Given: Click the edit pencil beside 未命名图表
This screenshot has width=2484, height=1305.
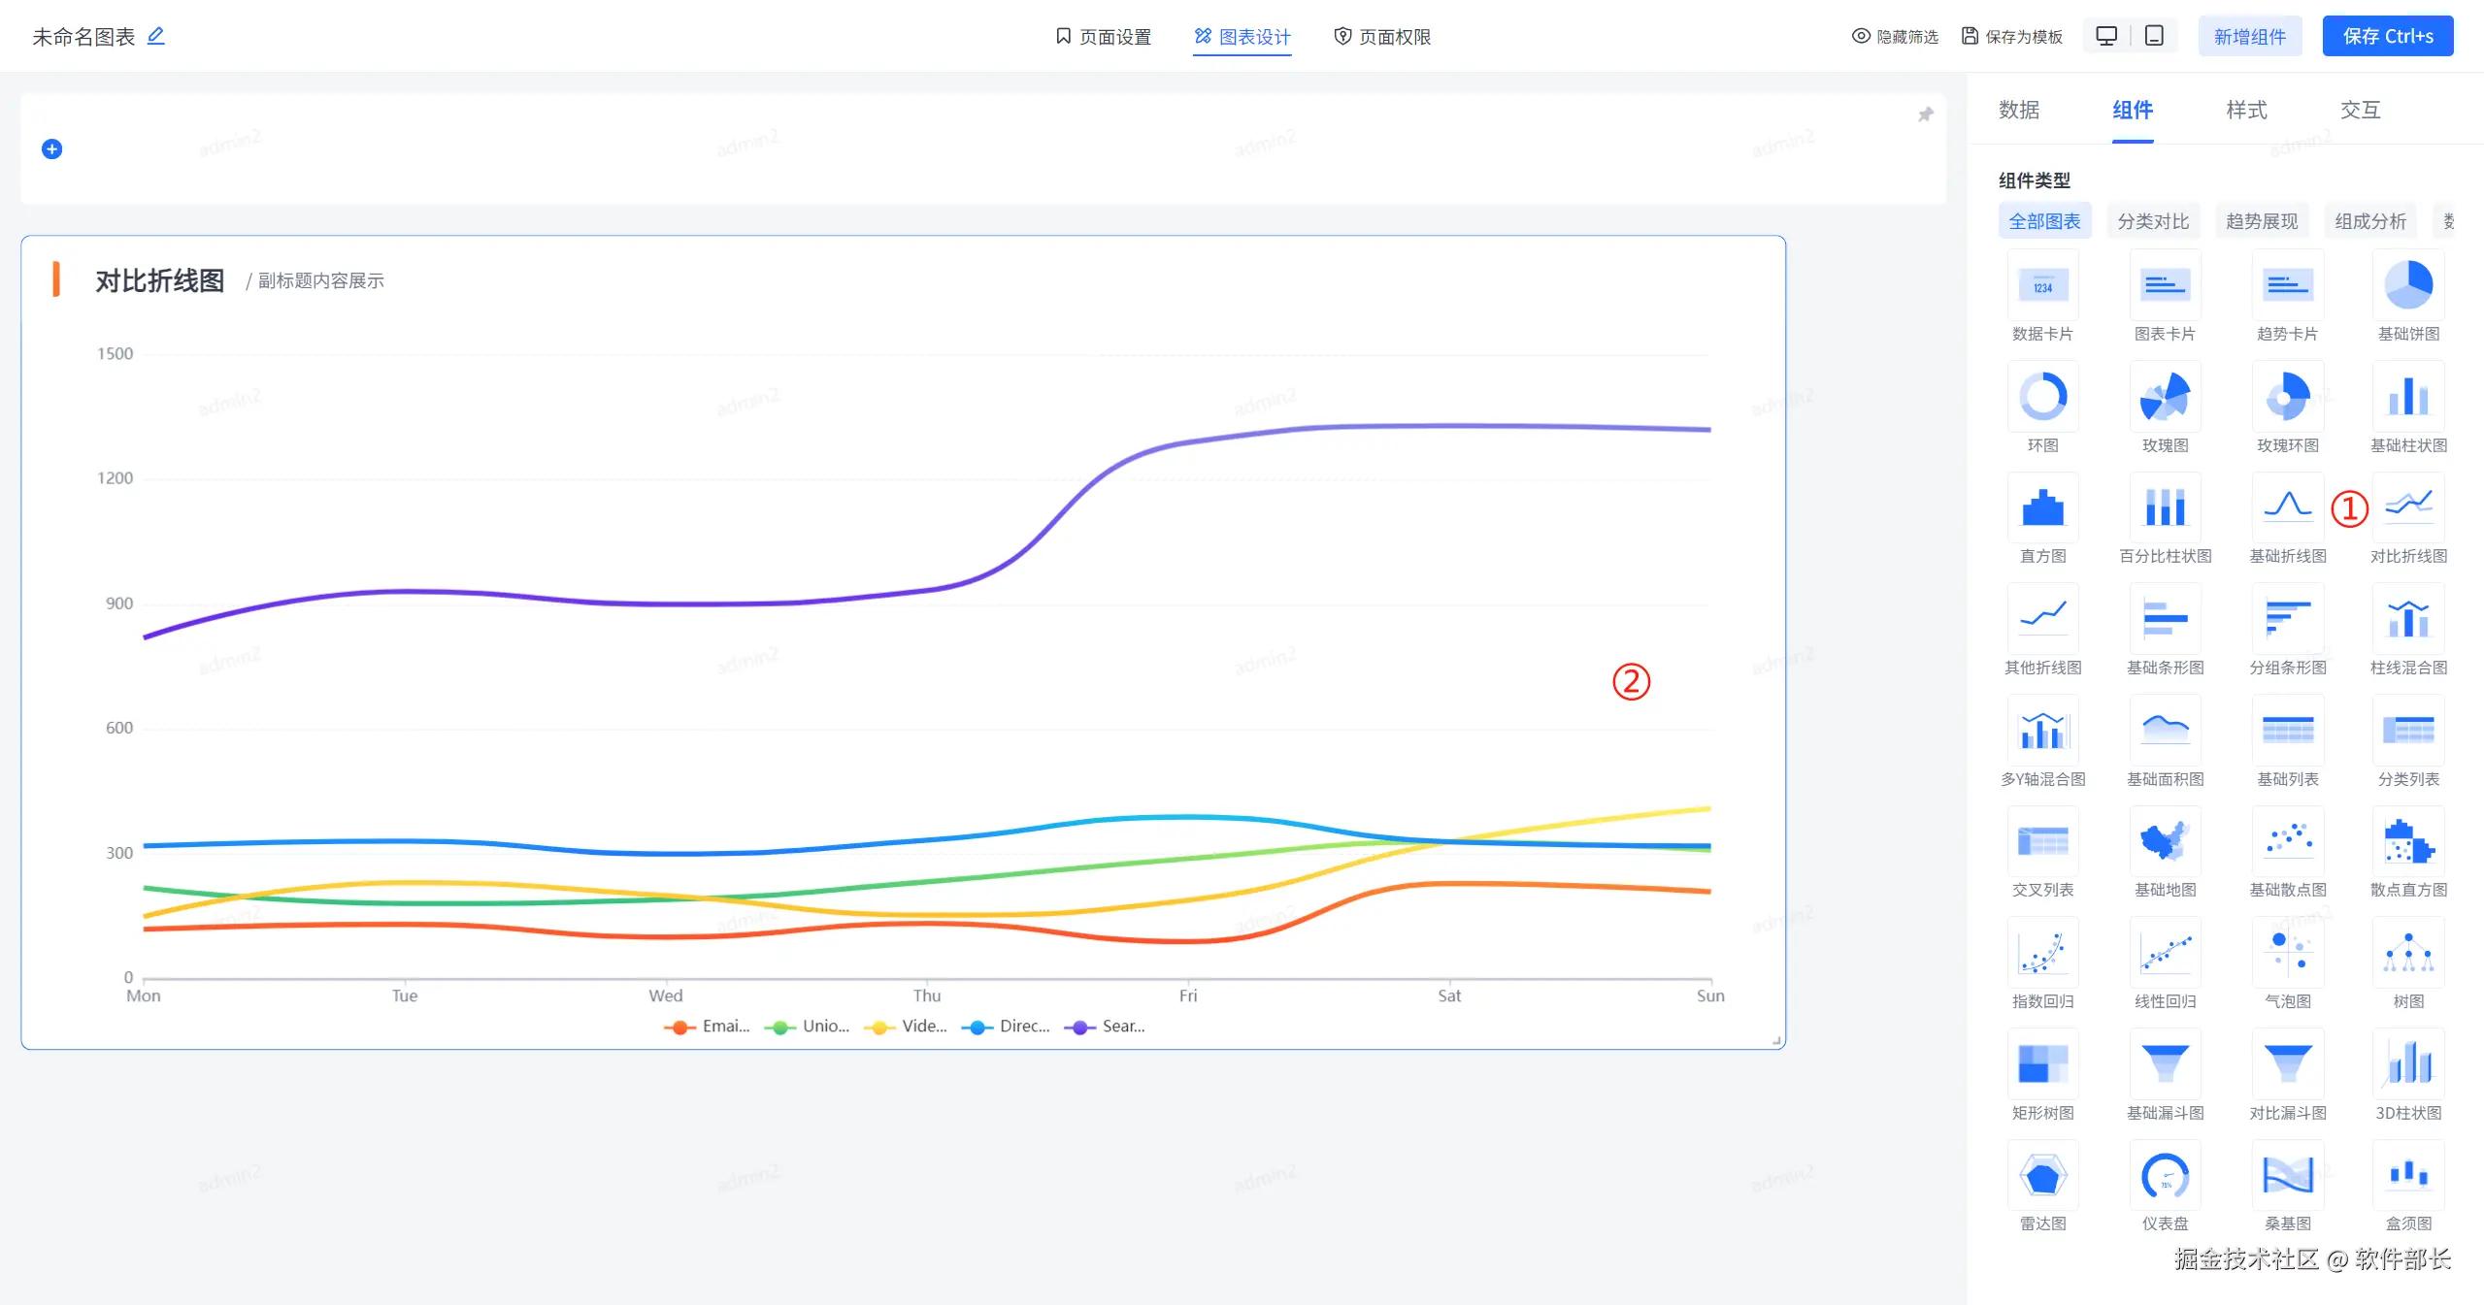Looking at the screenshot, I should [x=155, y=36].
